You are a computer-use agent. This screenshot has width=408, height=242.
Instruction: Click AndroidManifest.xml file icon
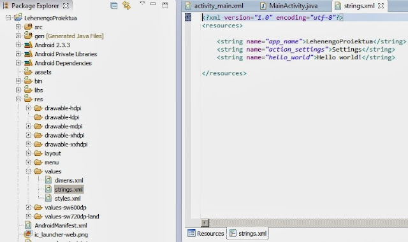click(x=28, y=225)
